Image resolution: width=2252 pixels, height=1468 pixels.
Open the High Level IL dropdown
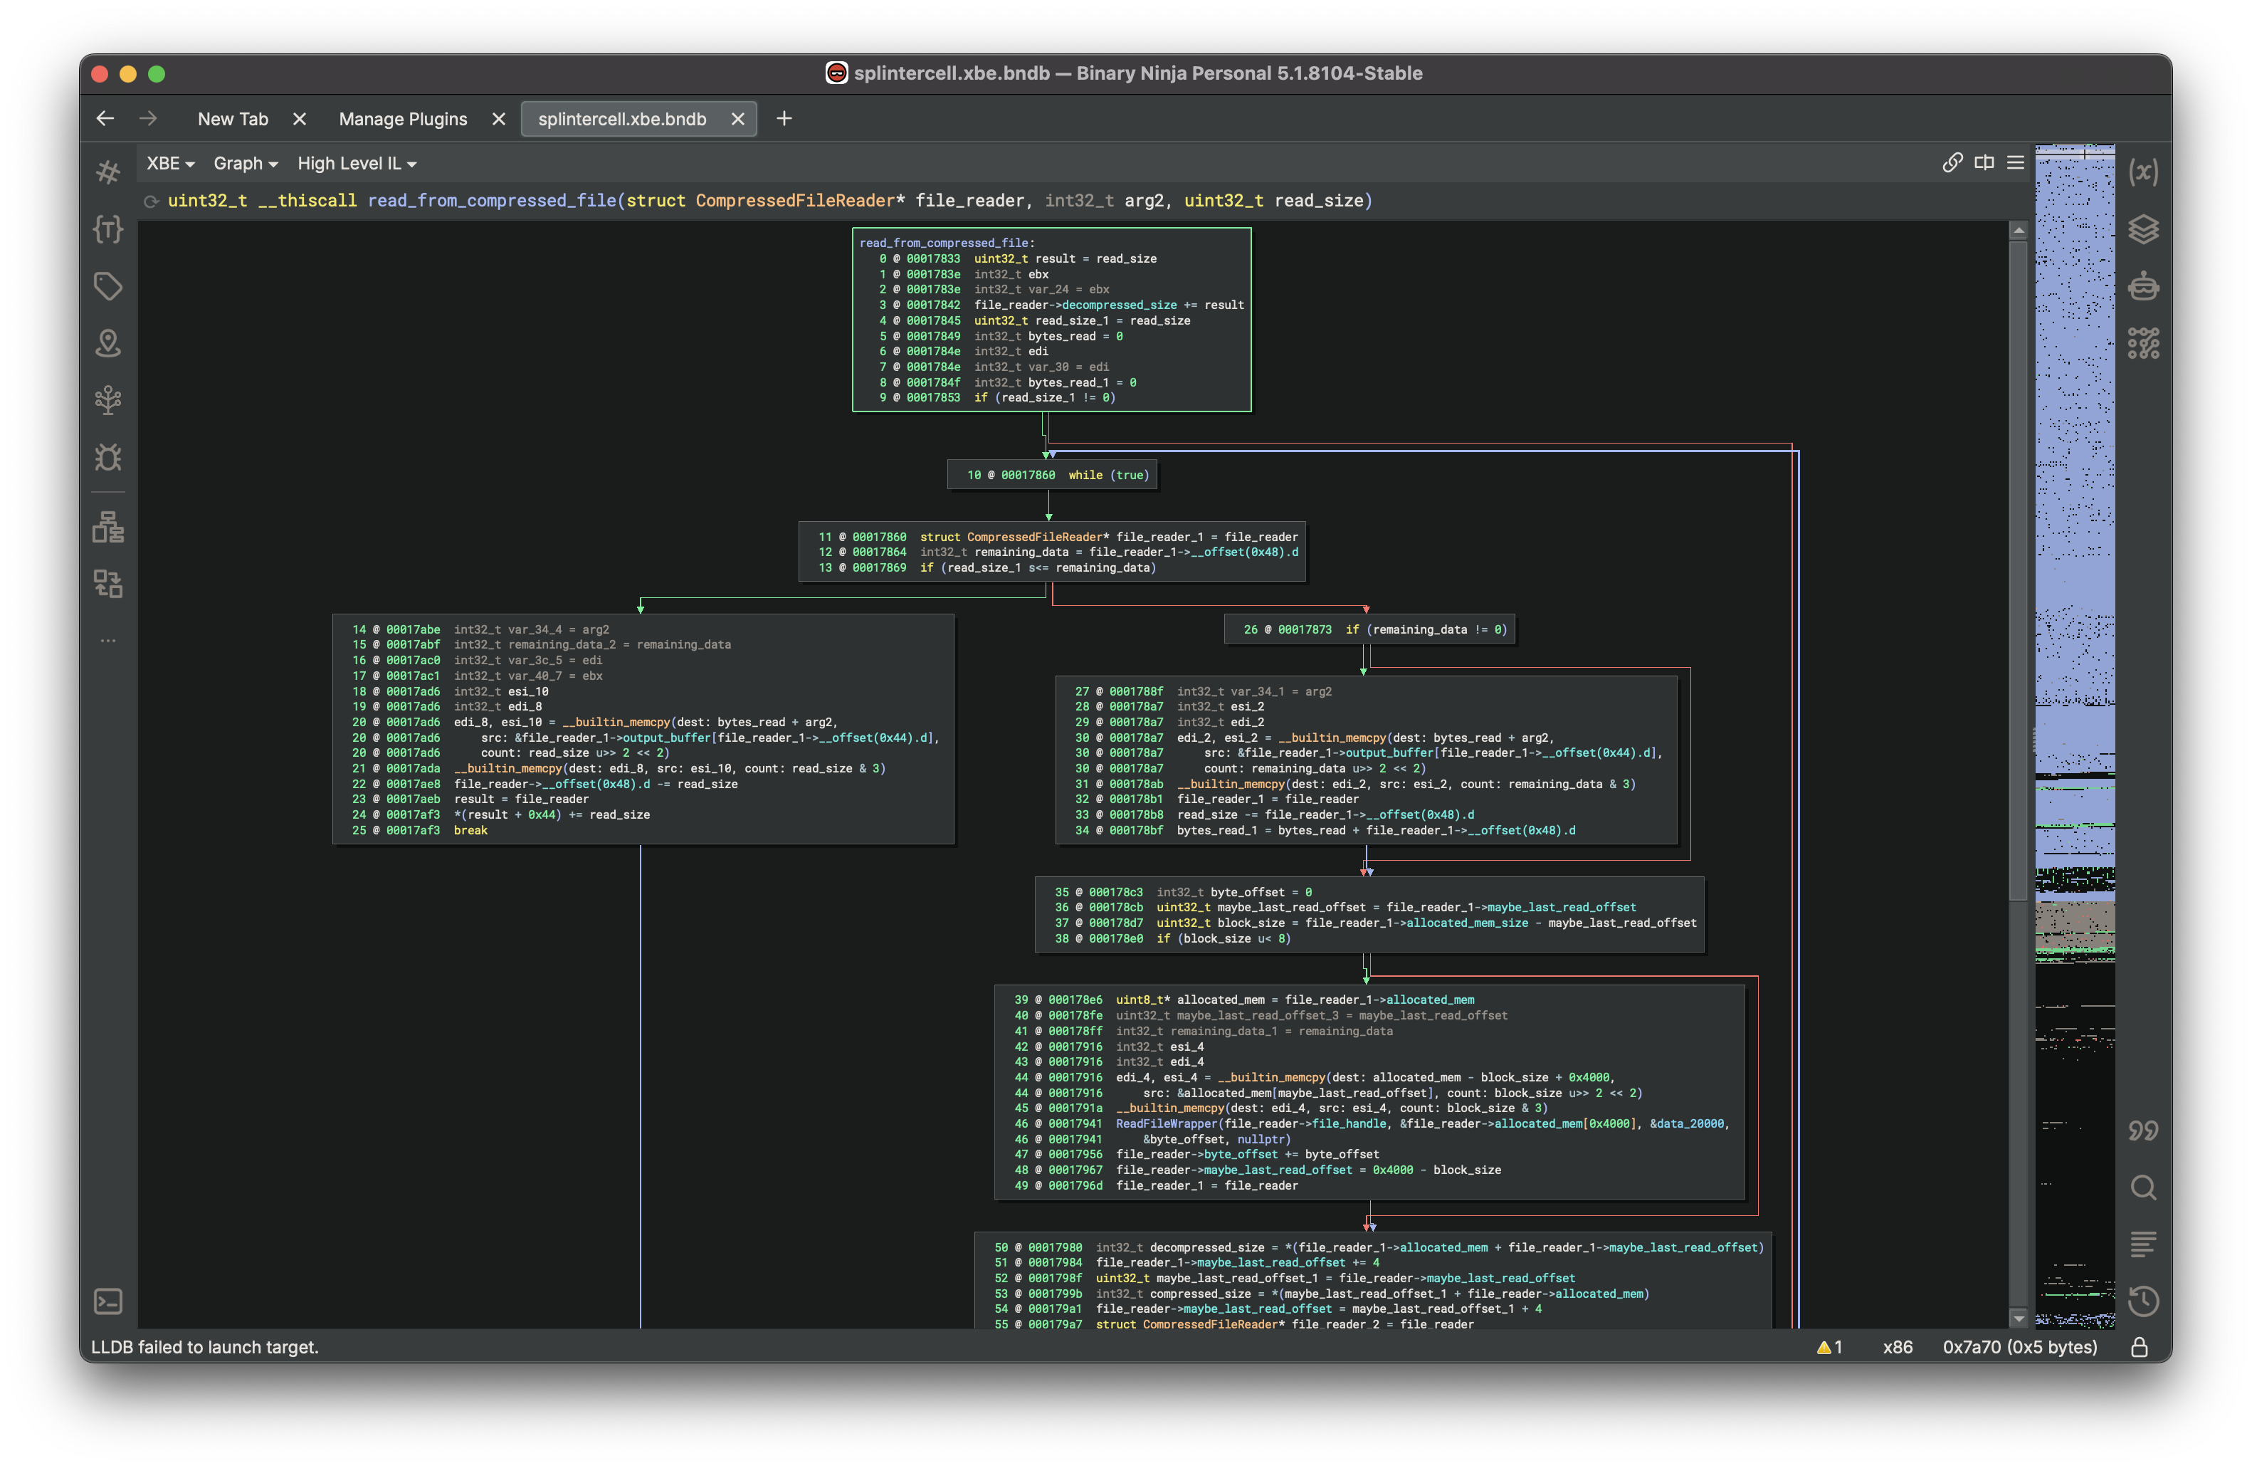click(357, 164)
